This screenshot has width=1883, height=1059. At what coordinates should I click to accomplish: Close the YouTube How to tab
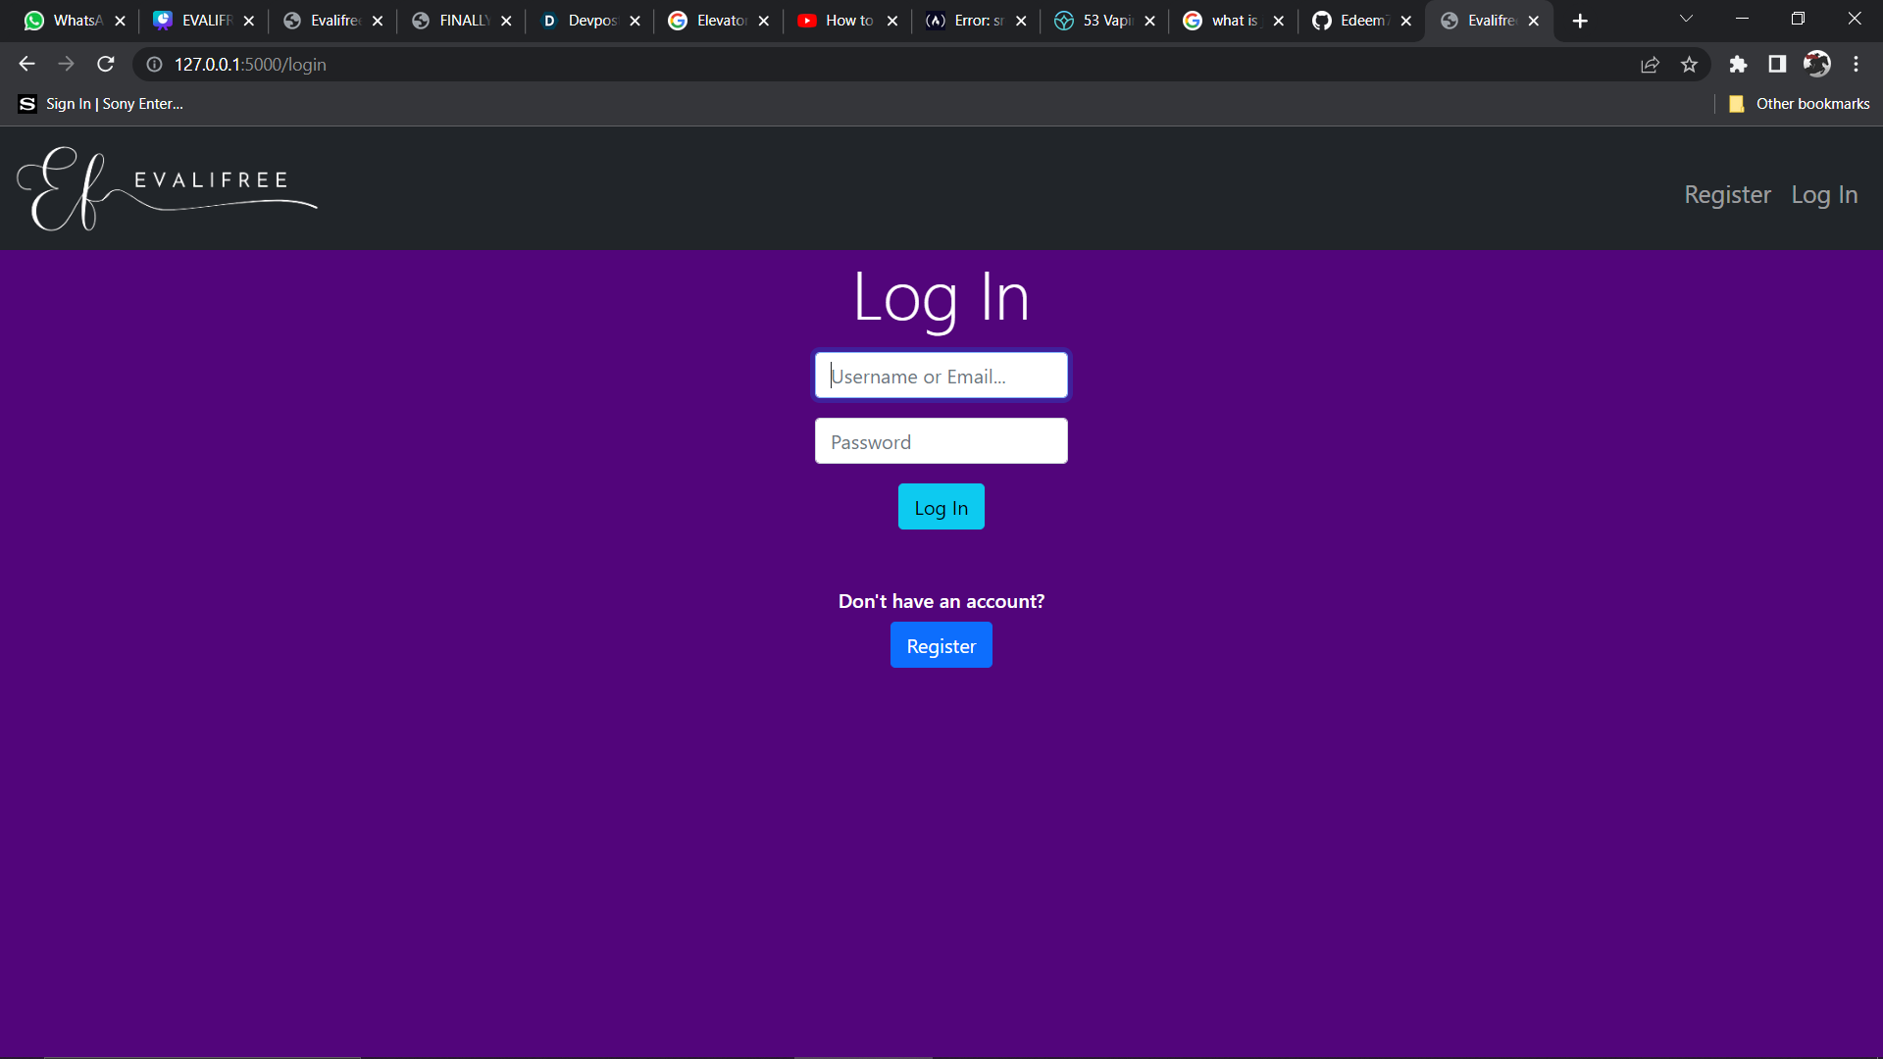click(x=892, y=21)
